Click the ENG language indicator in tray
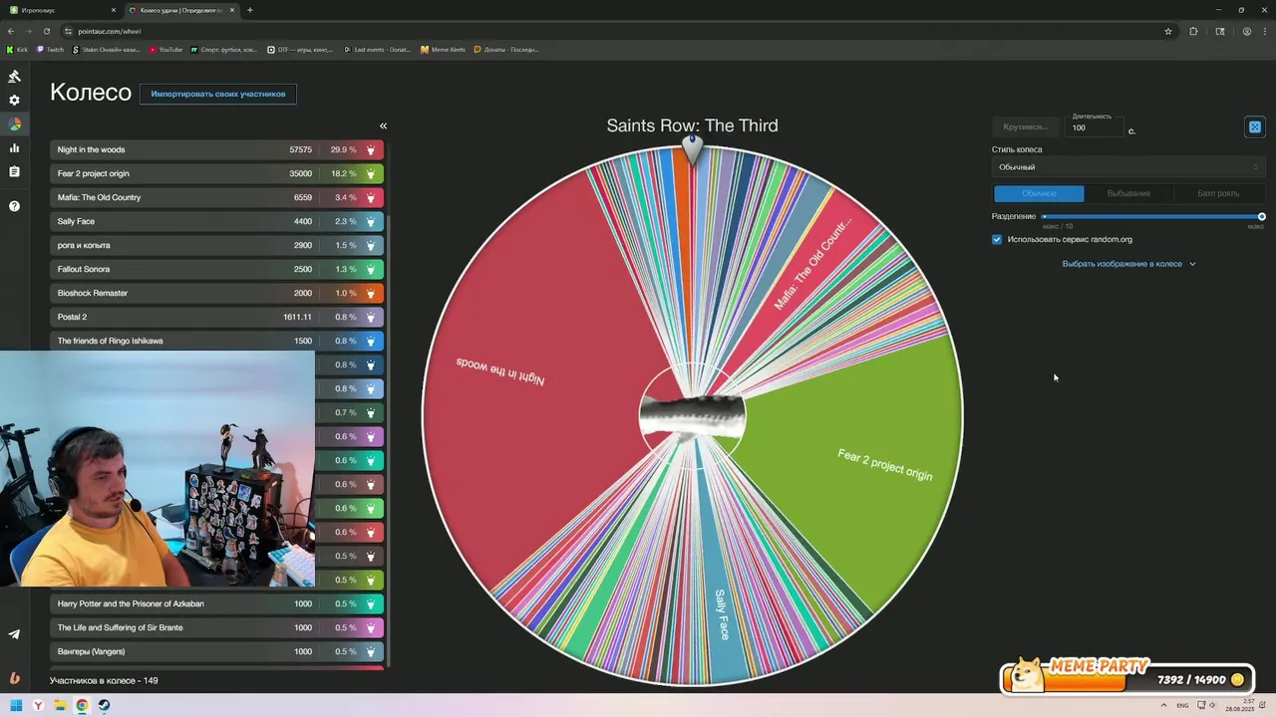 pos(1182,705)
